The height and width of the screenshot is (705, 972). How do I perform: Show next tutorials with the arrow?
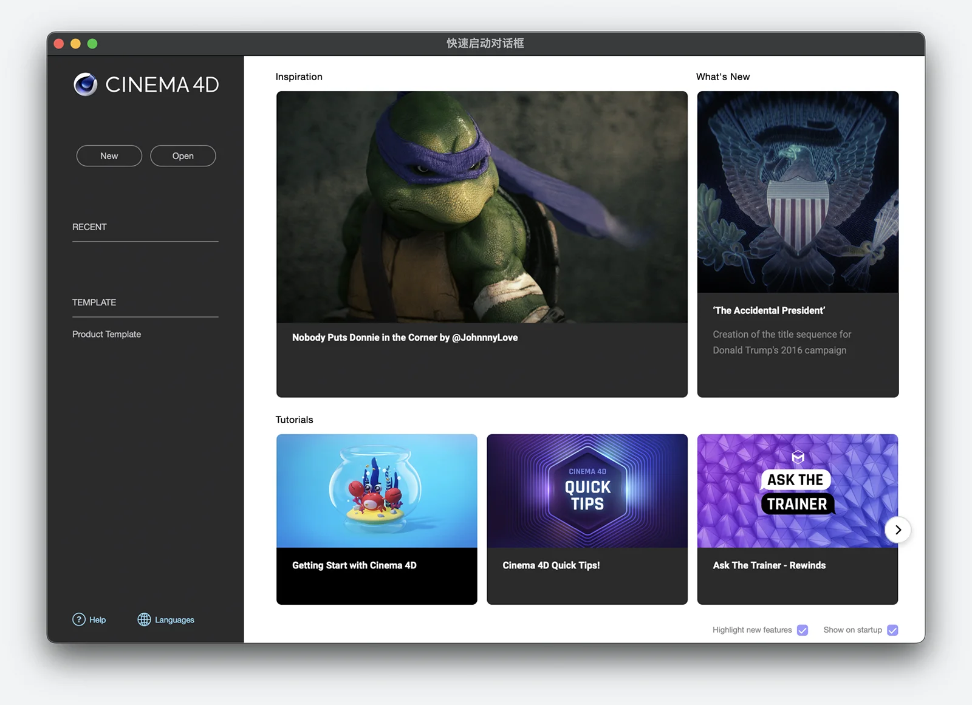(898, 530)
